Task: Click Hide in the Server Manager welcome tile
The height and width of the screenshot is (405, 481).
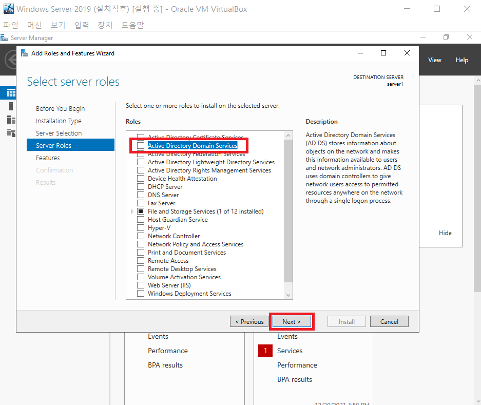Action: tap(445, 233)
